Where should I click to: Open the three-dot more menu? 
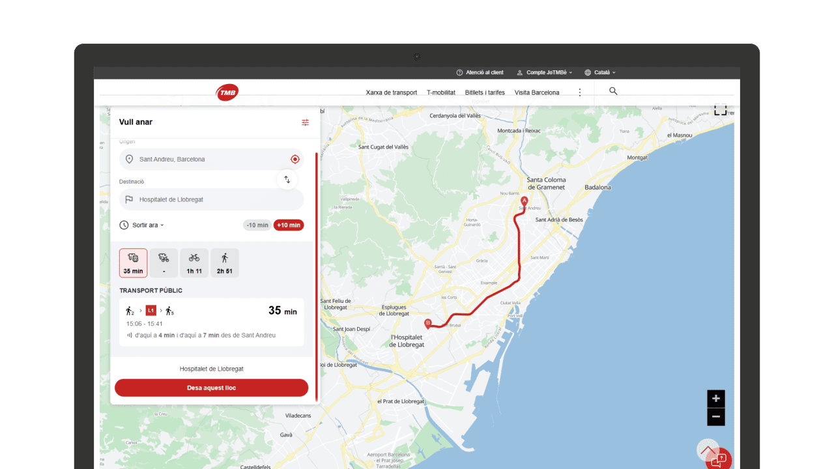tap(580, 92)
